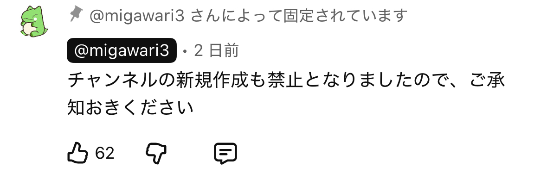
Task: Click the 2 日前 timestamp link
Action: (216, 51)
